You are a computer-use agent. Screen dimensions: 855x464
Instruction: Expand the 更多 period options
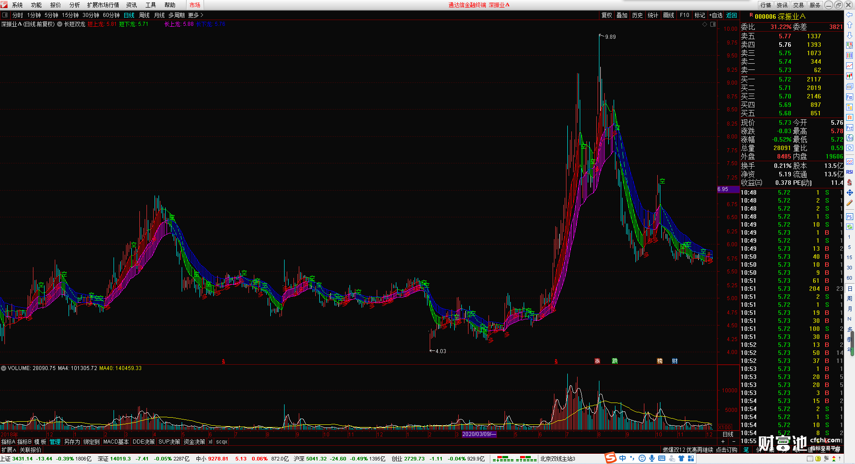click(195, 15)
